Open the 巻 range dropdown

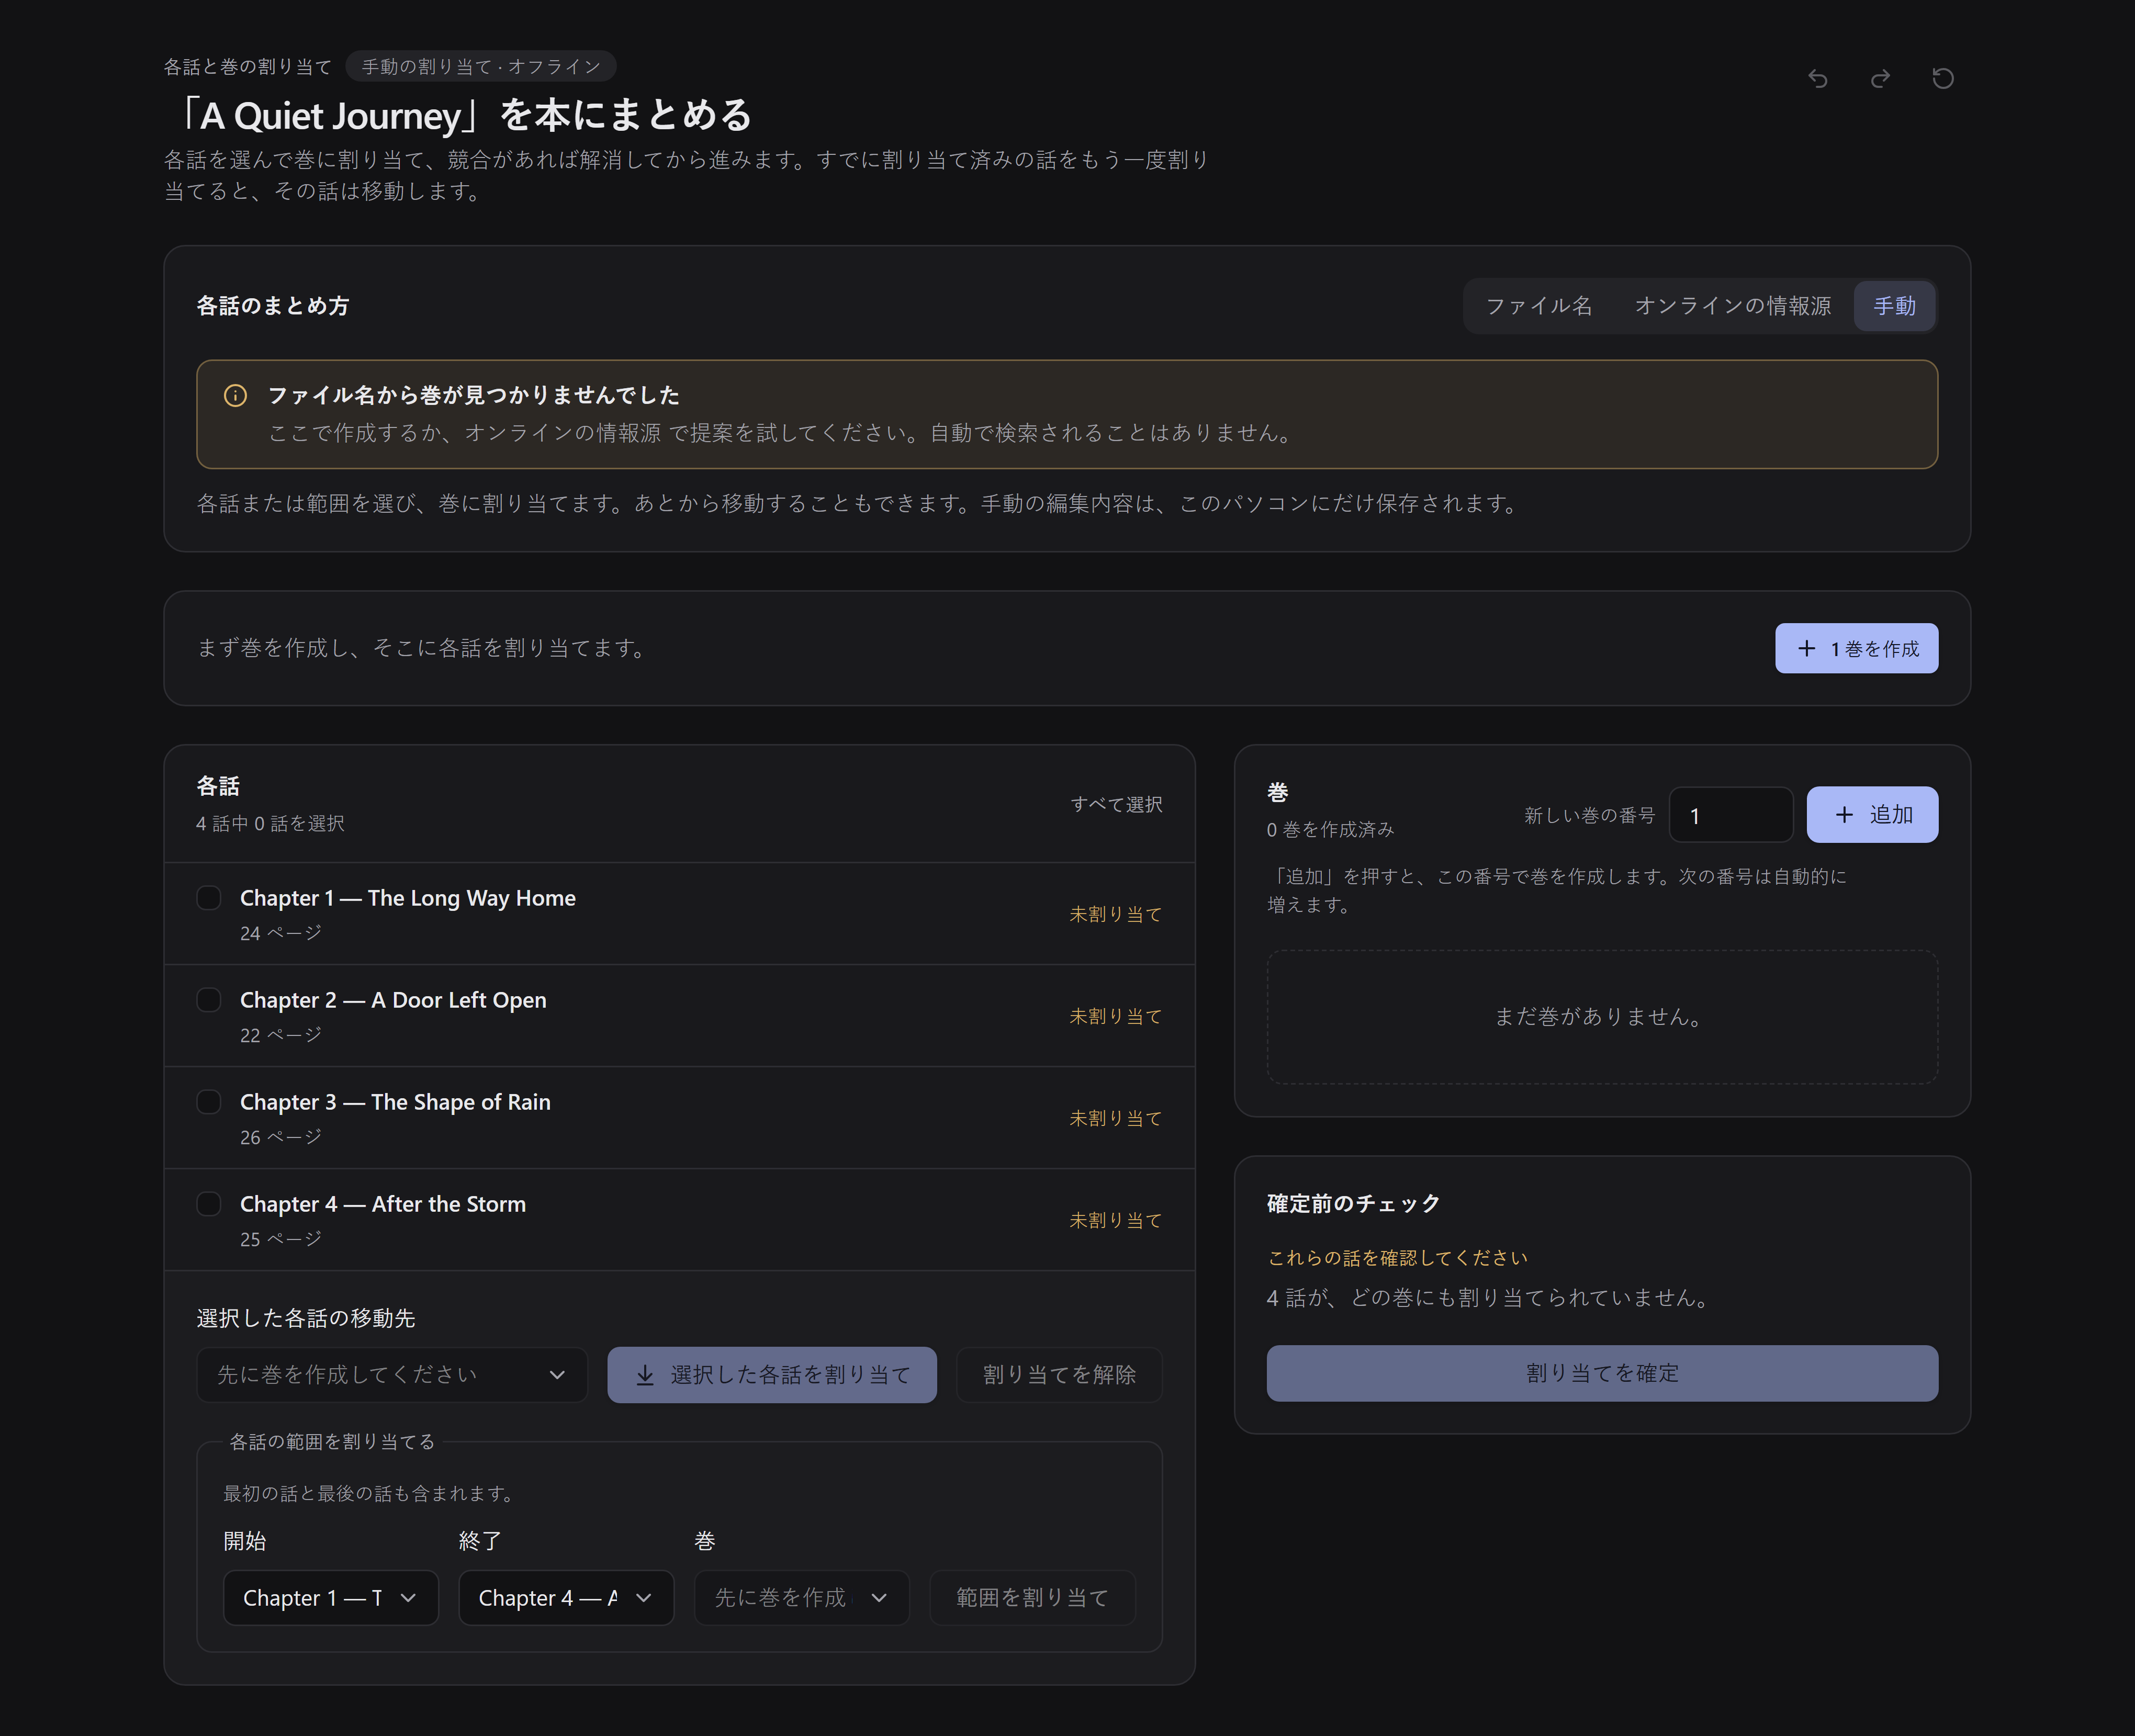pos(802,1598)
